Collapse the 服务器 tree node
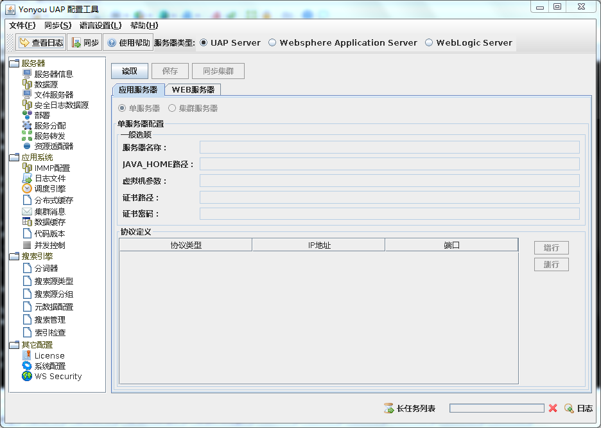This screenshot has height=428, width=601. (x=14, y=62)
